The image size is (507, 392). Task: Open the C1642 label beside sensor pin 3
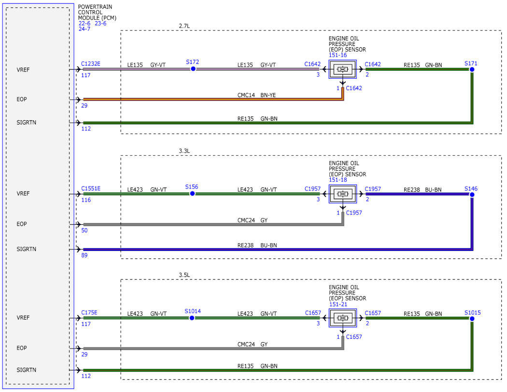pyautogui.click(x=312, y=64)
